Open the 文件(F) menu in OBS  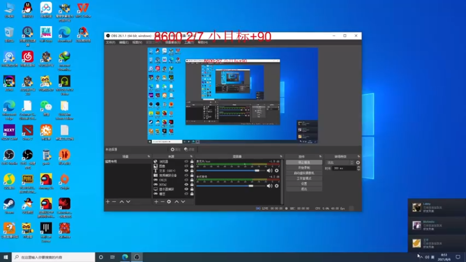tap(111, 43)
